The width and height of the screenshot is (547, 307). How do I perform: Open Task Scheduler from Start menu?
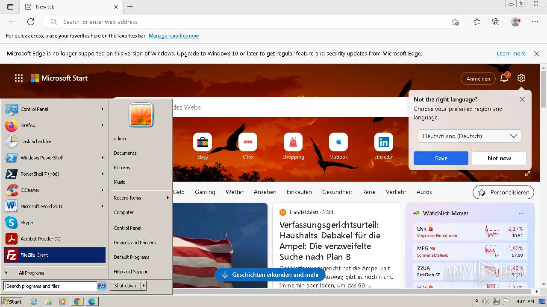[x=54, y=142]
